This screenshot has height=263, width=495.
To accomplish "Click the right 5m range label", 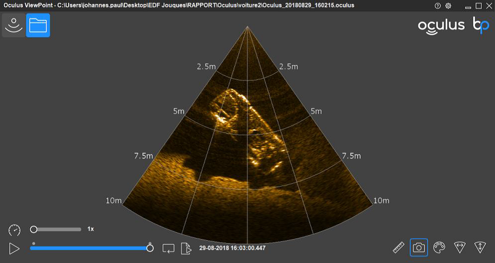I will tap(316, 111).
